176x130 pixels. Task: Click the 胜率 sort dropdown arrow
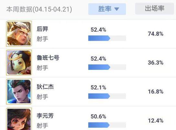point(116,9)
